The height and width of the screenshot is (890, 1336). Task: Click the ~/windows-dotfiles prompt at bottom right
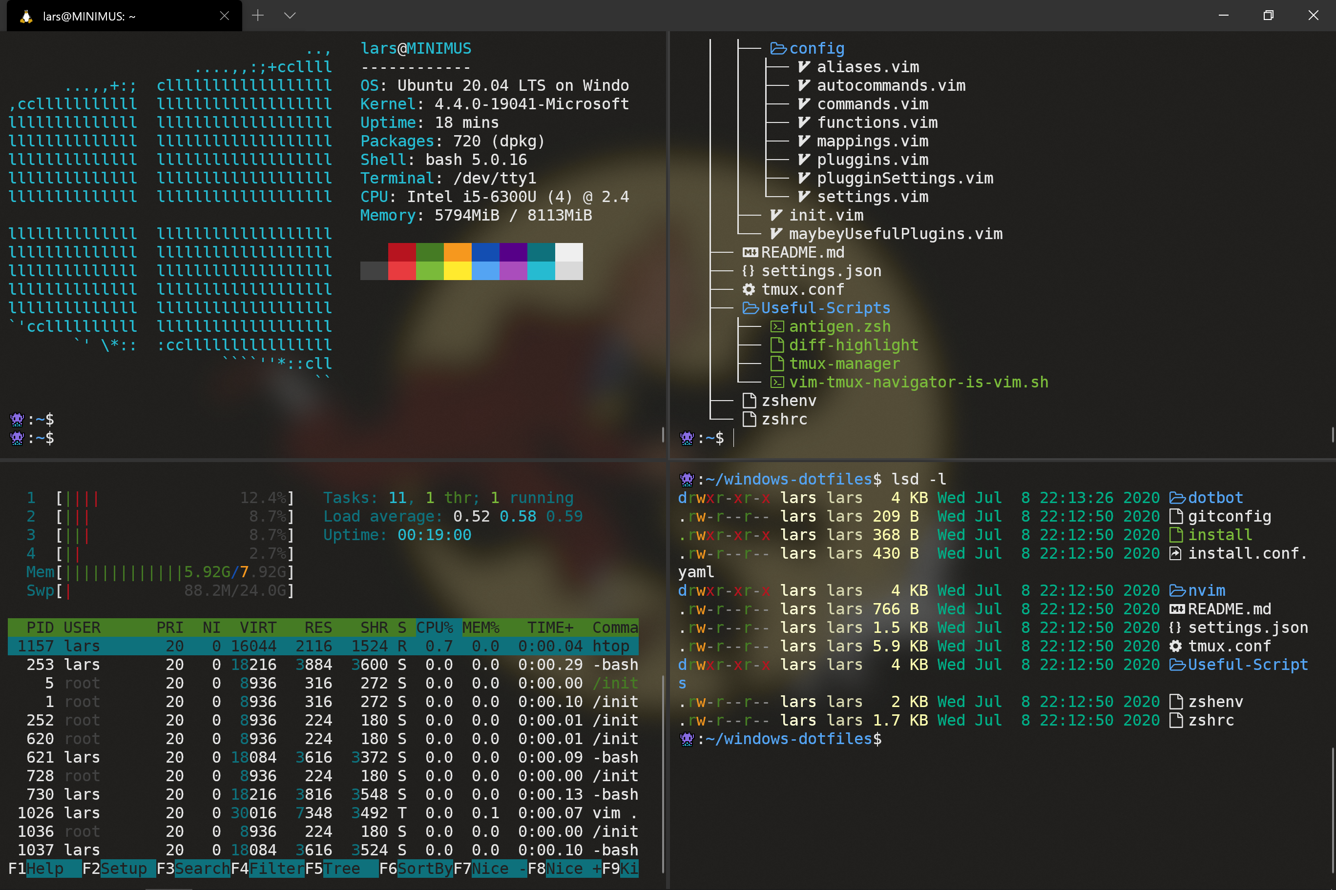[780, 739]
